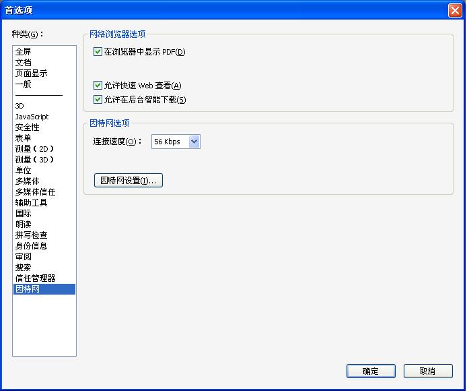Viewport: 467px width, 391px height.
Task: Confirm with the 确定 button
Action: click(371, 371)
